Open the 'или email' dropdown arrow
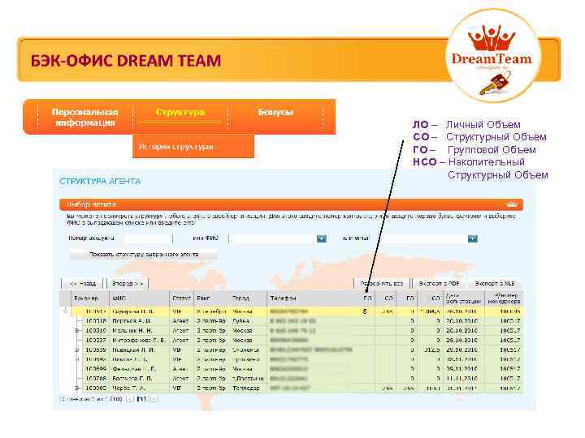 click(x=472, y=238)
